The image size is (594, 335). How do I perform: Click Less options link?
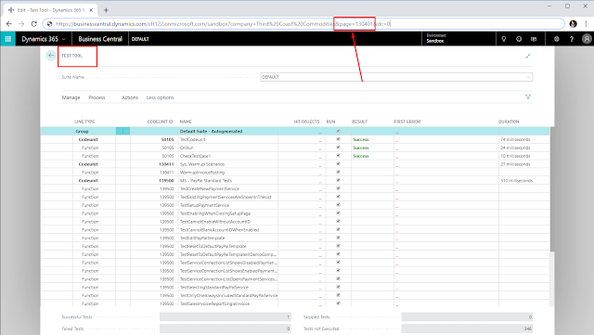160,97
